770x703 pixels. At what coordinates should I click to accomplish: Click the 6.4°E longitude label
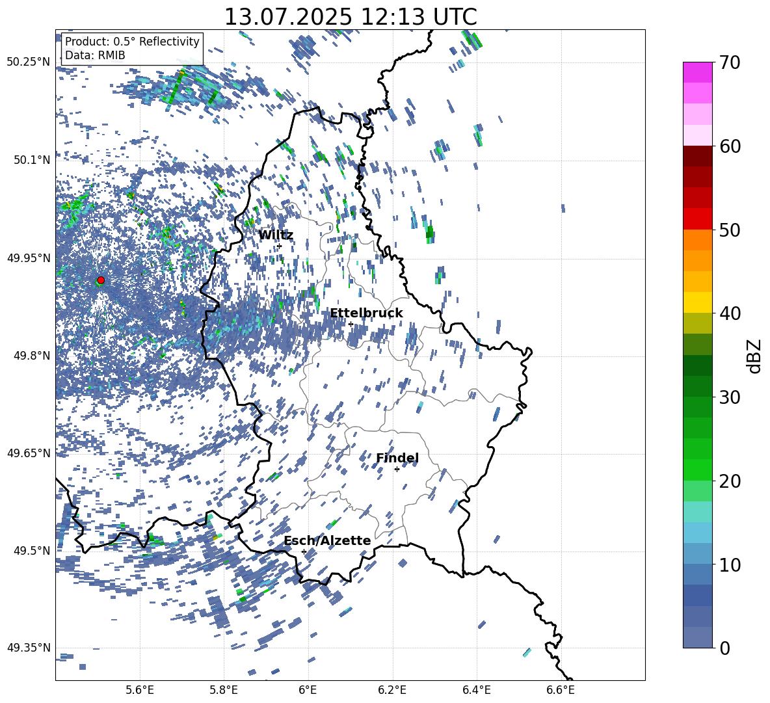point(476,690)
